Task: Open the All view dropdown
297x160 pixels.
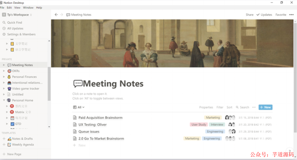Action: pyautogui.click(x=79, y=107)
